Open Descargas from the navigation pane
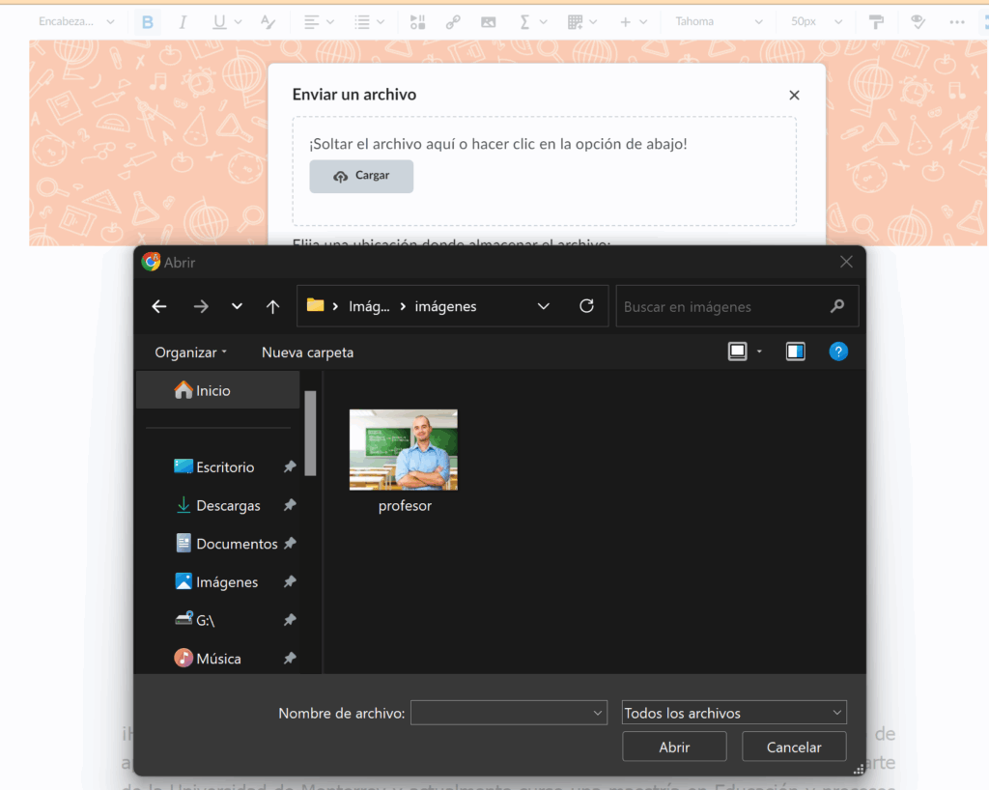 coord(227,505)
